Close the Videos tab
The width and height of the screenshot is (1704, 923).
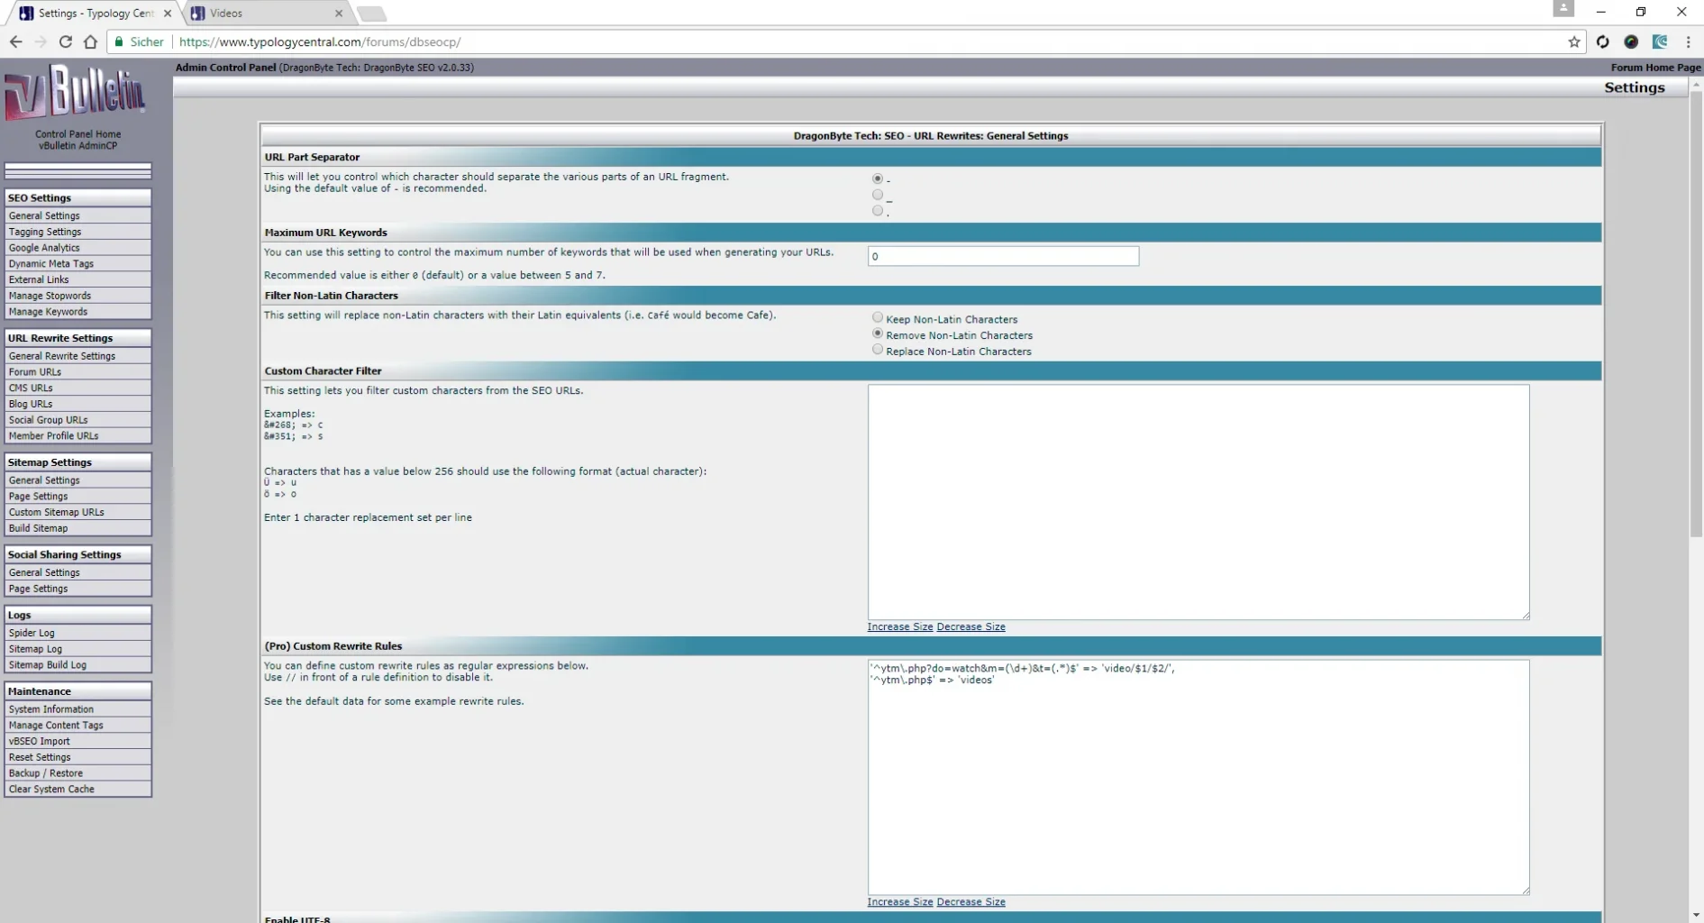tap(339, 14)
